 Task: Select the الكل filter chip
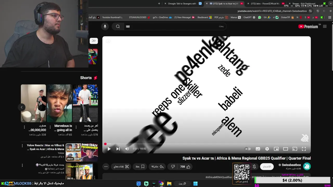(94, 41)
